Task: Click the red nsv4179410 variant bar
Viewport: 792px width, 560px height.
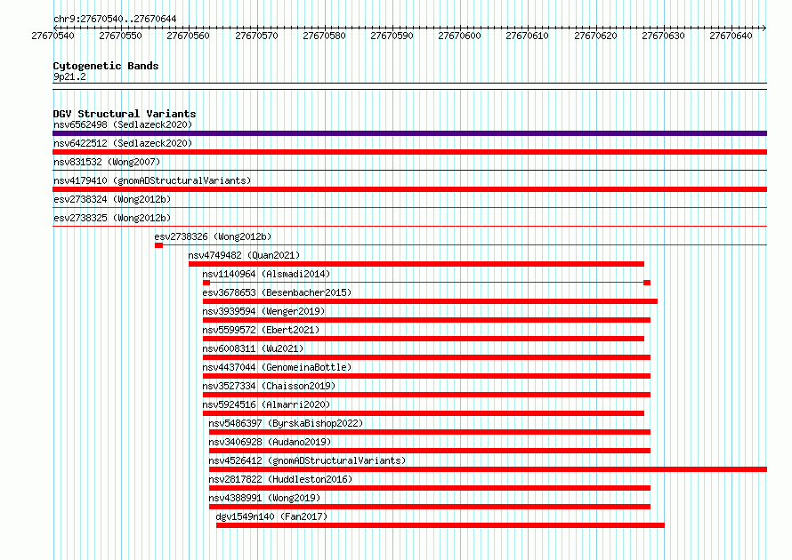Action: (409, 189)
